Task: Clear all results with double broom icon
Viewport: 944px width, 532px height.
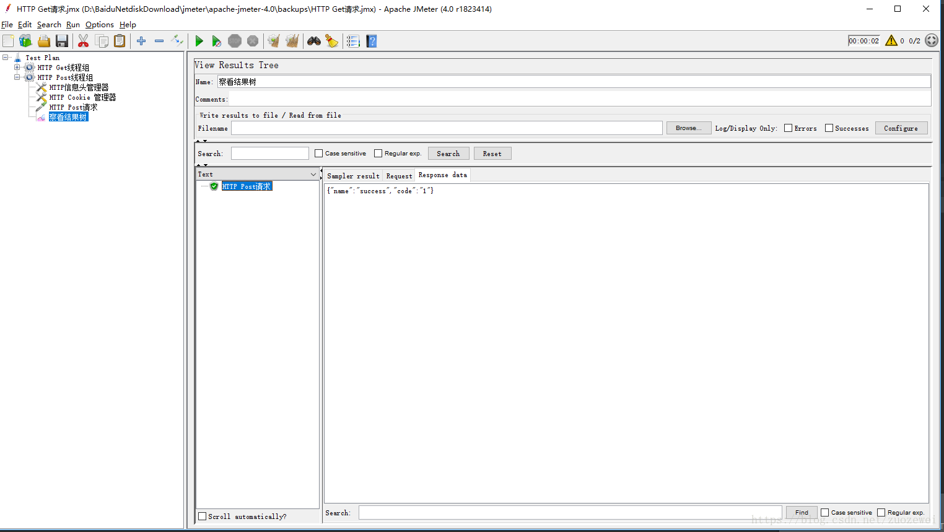Action: 292,41
